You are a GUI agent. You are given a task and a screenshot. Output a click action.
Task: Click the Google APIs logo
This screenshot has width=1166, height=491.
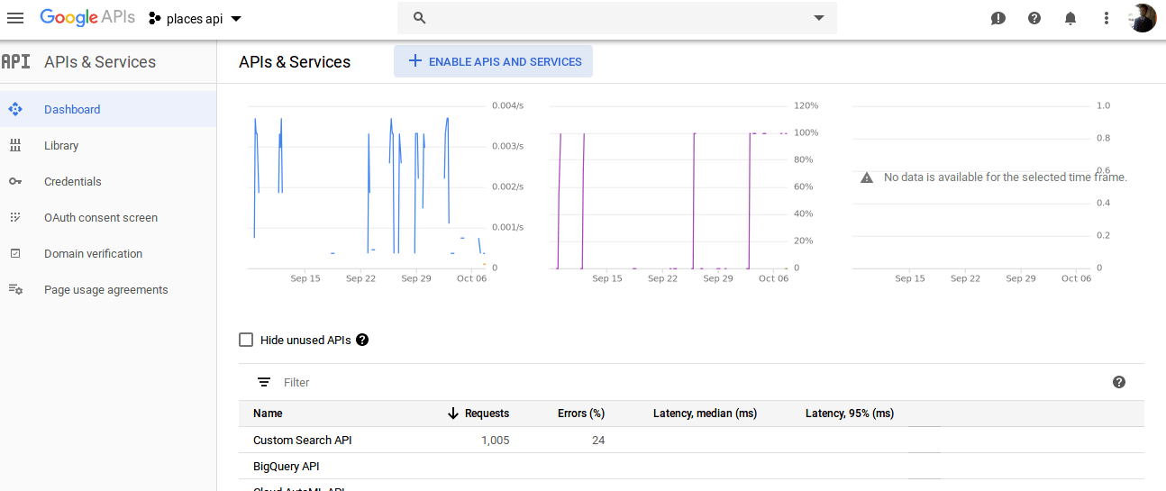pos(87,17)
